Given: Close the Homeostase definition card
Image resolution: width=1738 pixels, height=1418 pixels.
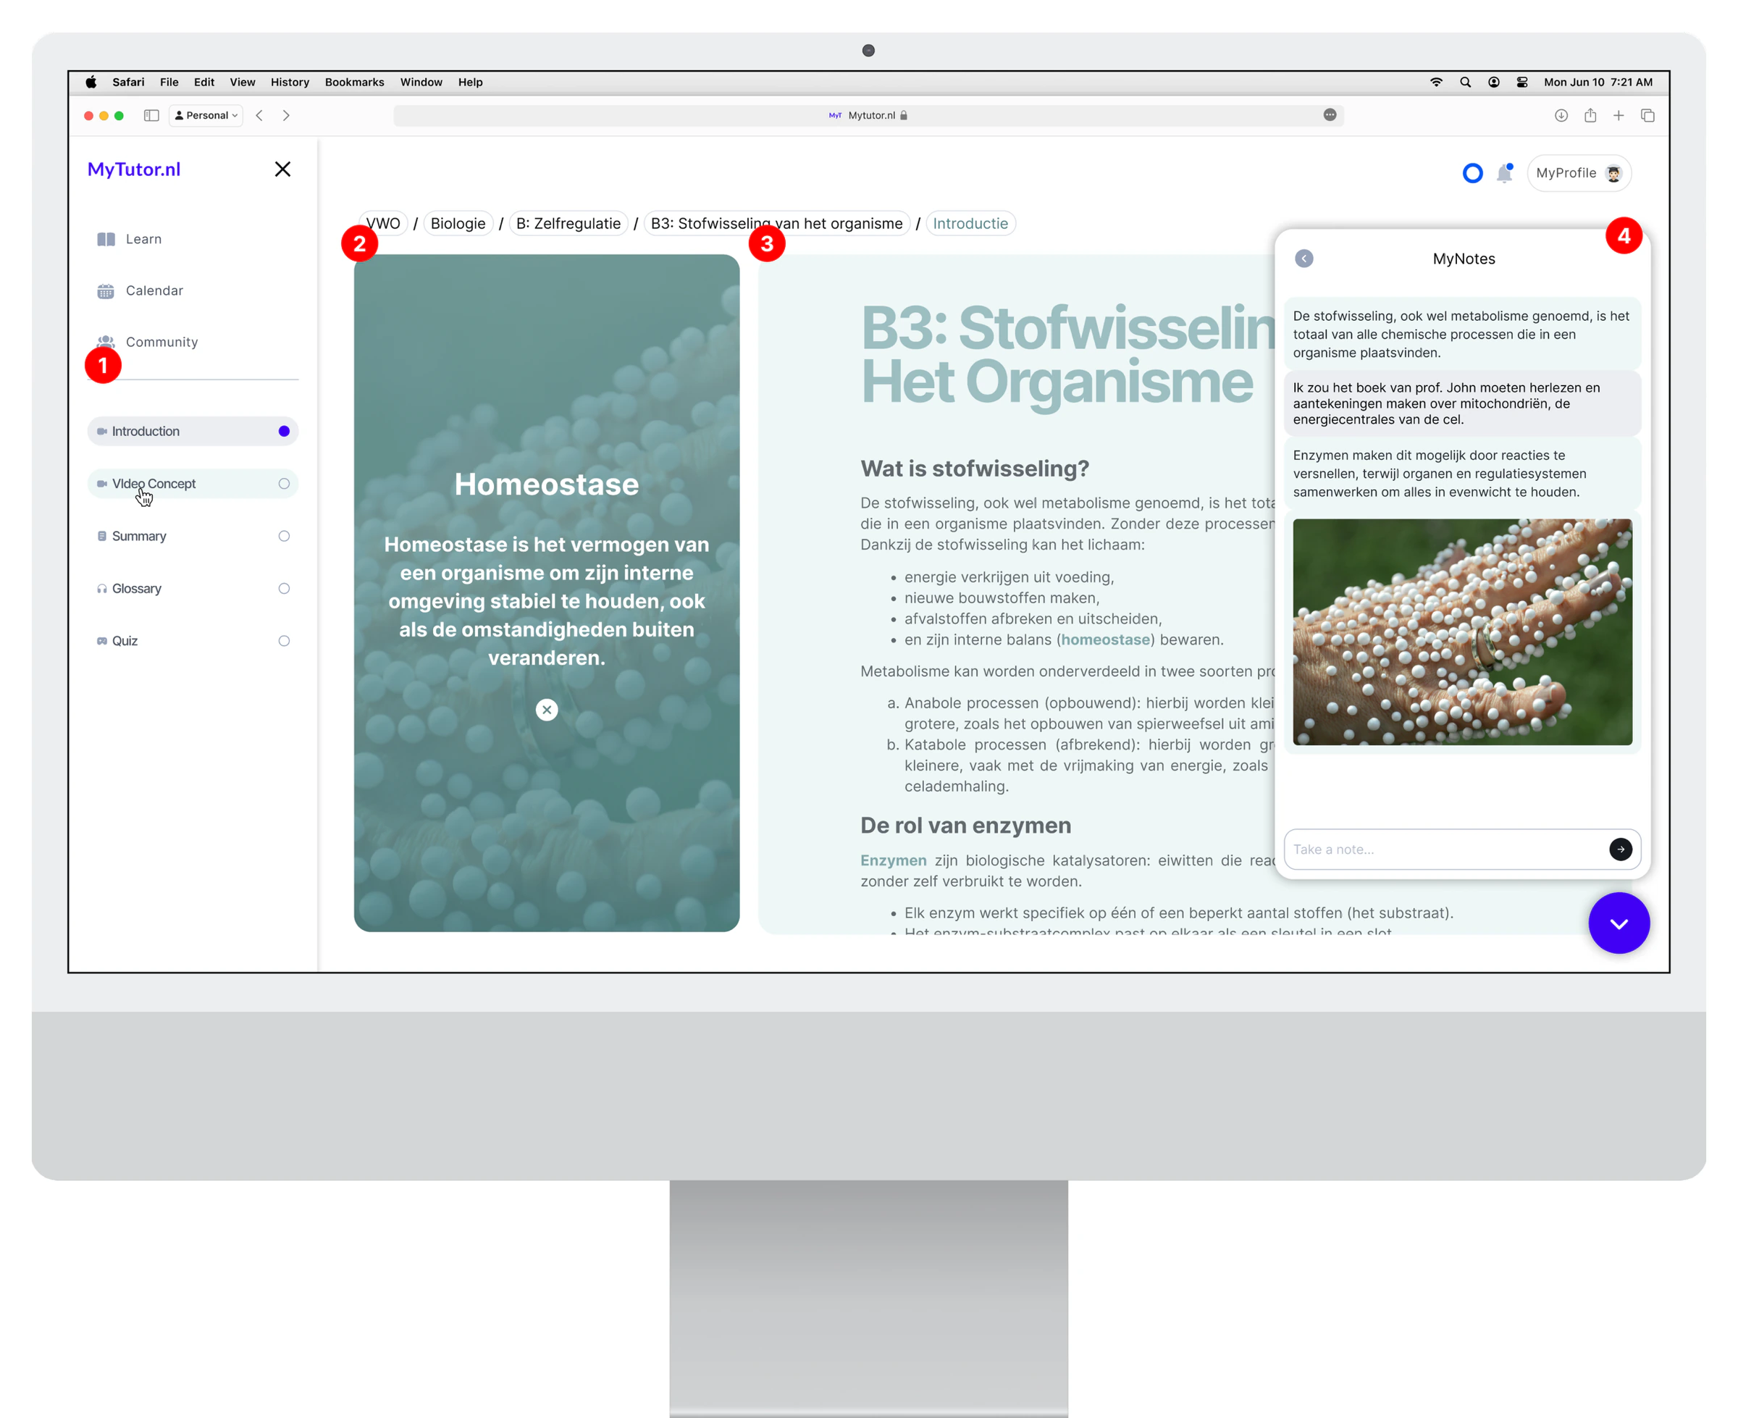Looking at the screenshot, I should tap(547, 710).
